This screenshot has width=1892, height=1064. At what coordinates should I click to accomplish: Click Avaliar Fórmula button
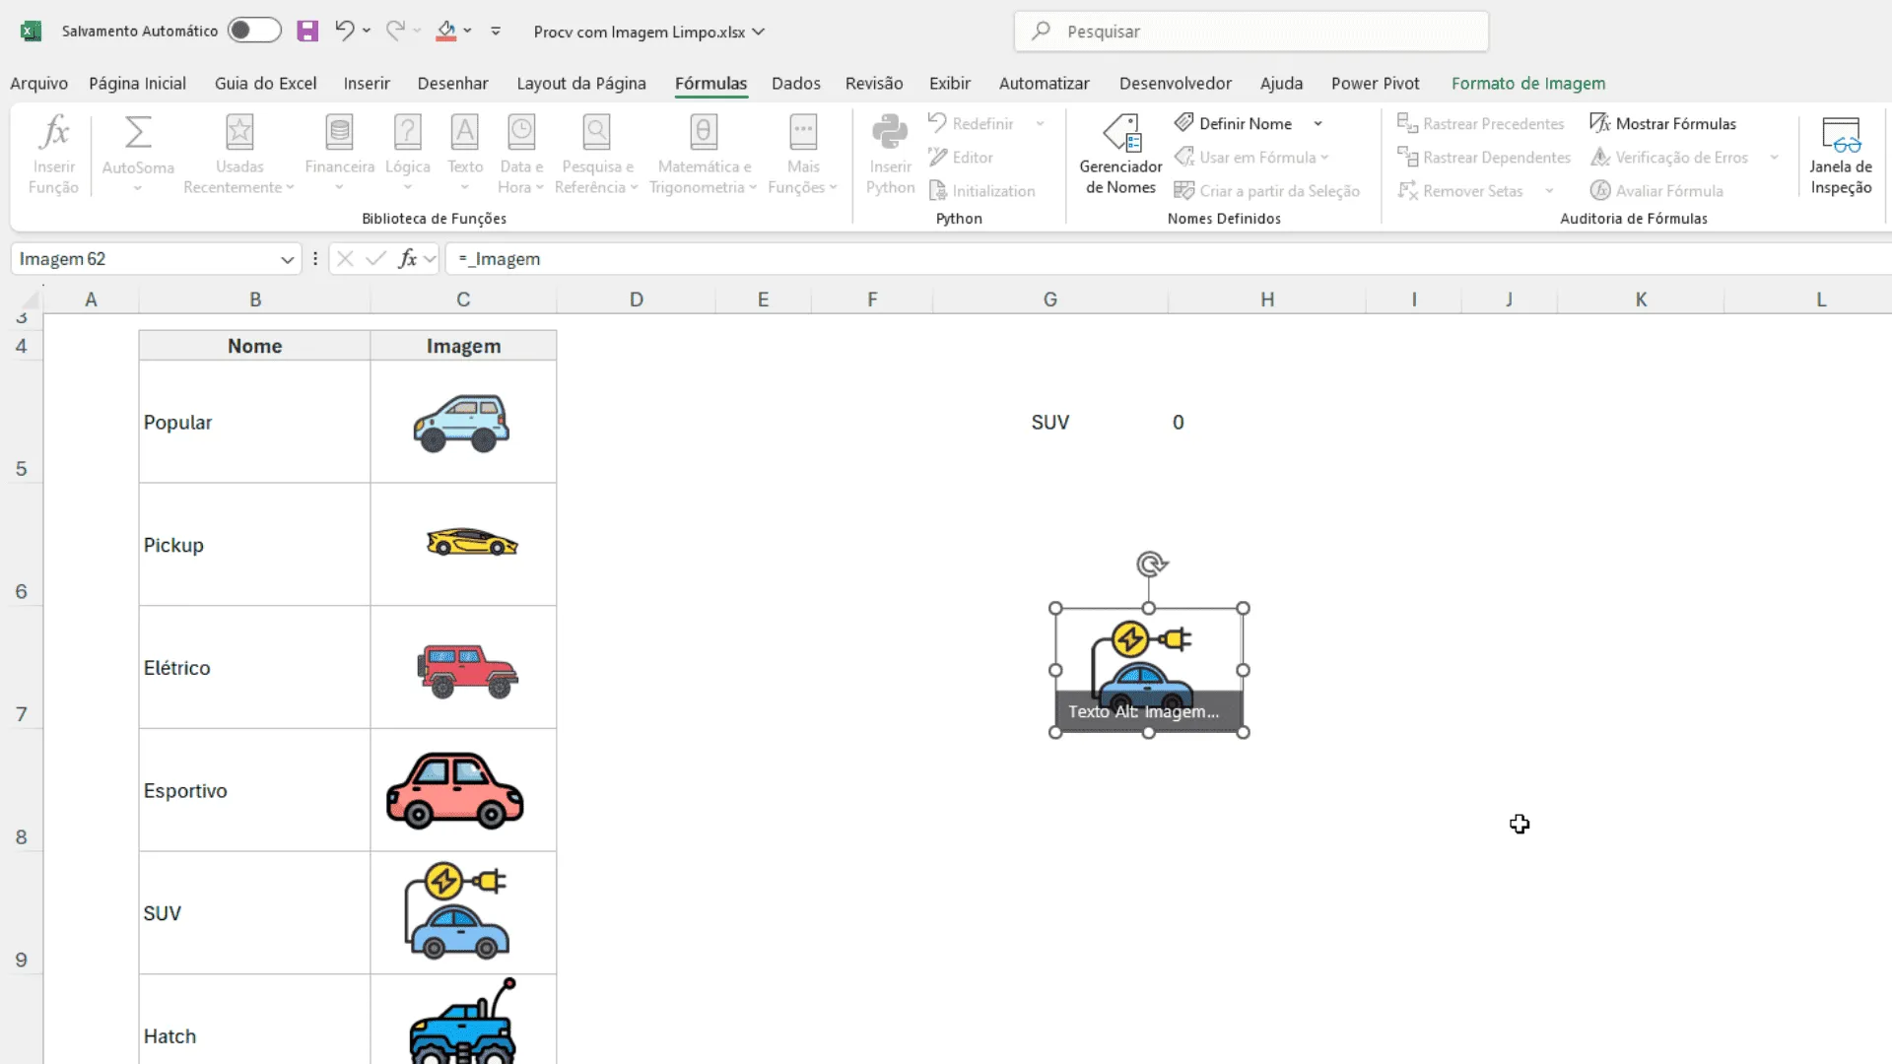click(x=1656, y=190)
